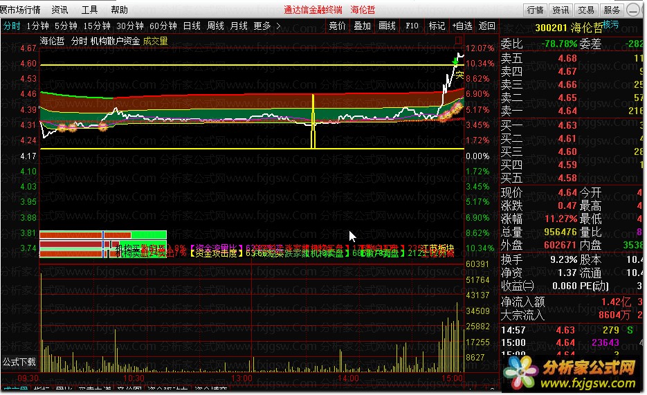Image resolution: width=647 pixels, height=395 pixels.
Task: Open the 帮助 menu
Action: (119, 10)
